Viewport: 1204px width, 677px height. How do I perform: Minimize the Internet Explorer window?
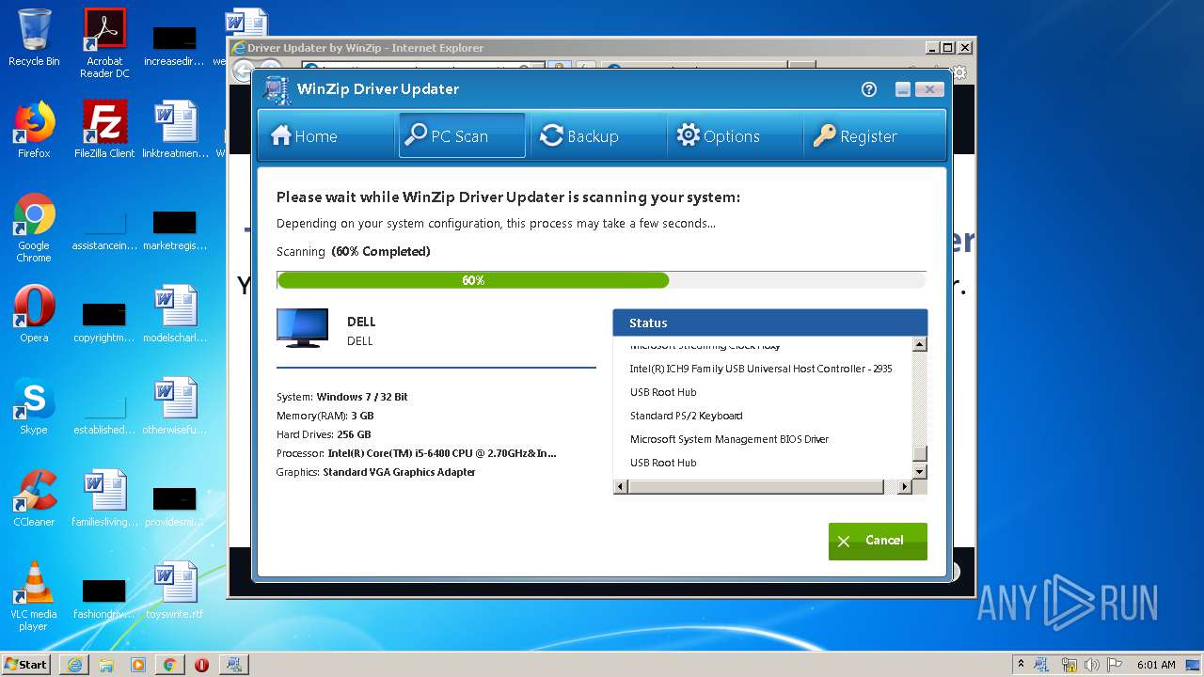tap(931, 48)
